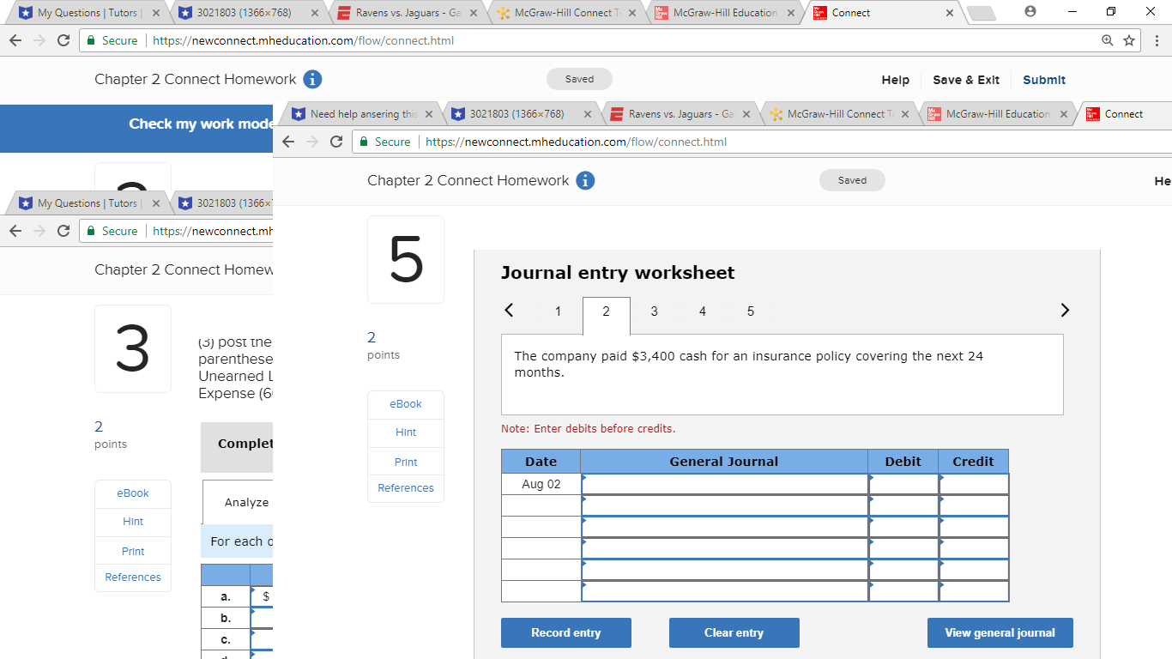
Task: Click the left chevron in the journal worksheet
Action: pos(509,311)
